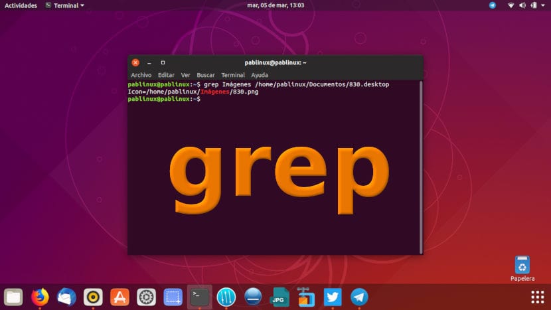Viewport: 551px width, 310px height.
Task: Open Rhythmbox music player in dock
Action: tap(93, 297)
